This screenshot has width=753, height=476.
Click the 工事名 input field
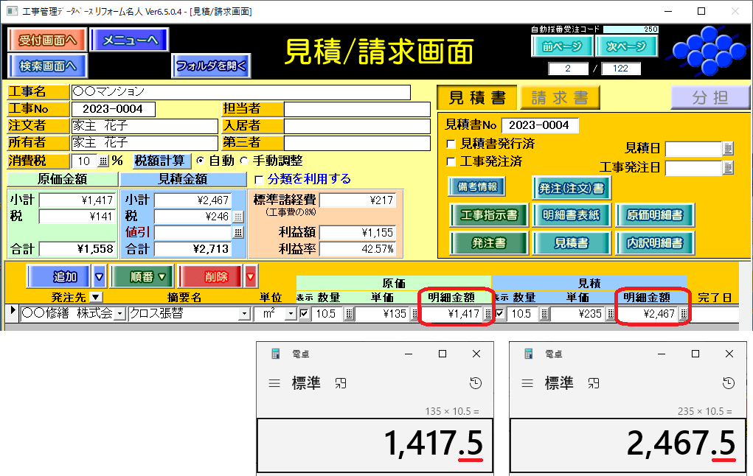[x=240, y=92]
